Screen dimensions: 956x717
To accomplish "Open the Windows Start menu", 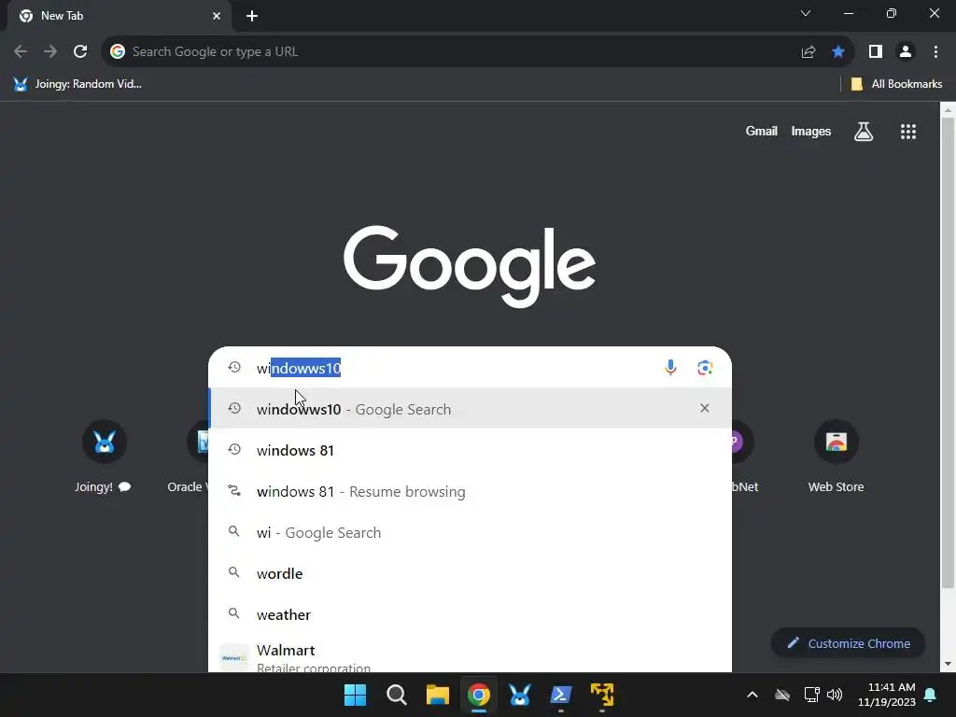I will (355, 695).
